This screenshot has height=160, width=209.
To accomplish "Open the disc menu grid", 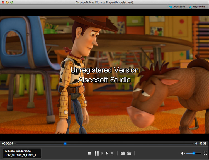I will pyautogui.click(x=112, y=153).
